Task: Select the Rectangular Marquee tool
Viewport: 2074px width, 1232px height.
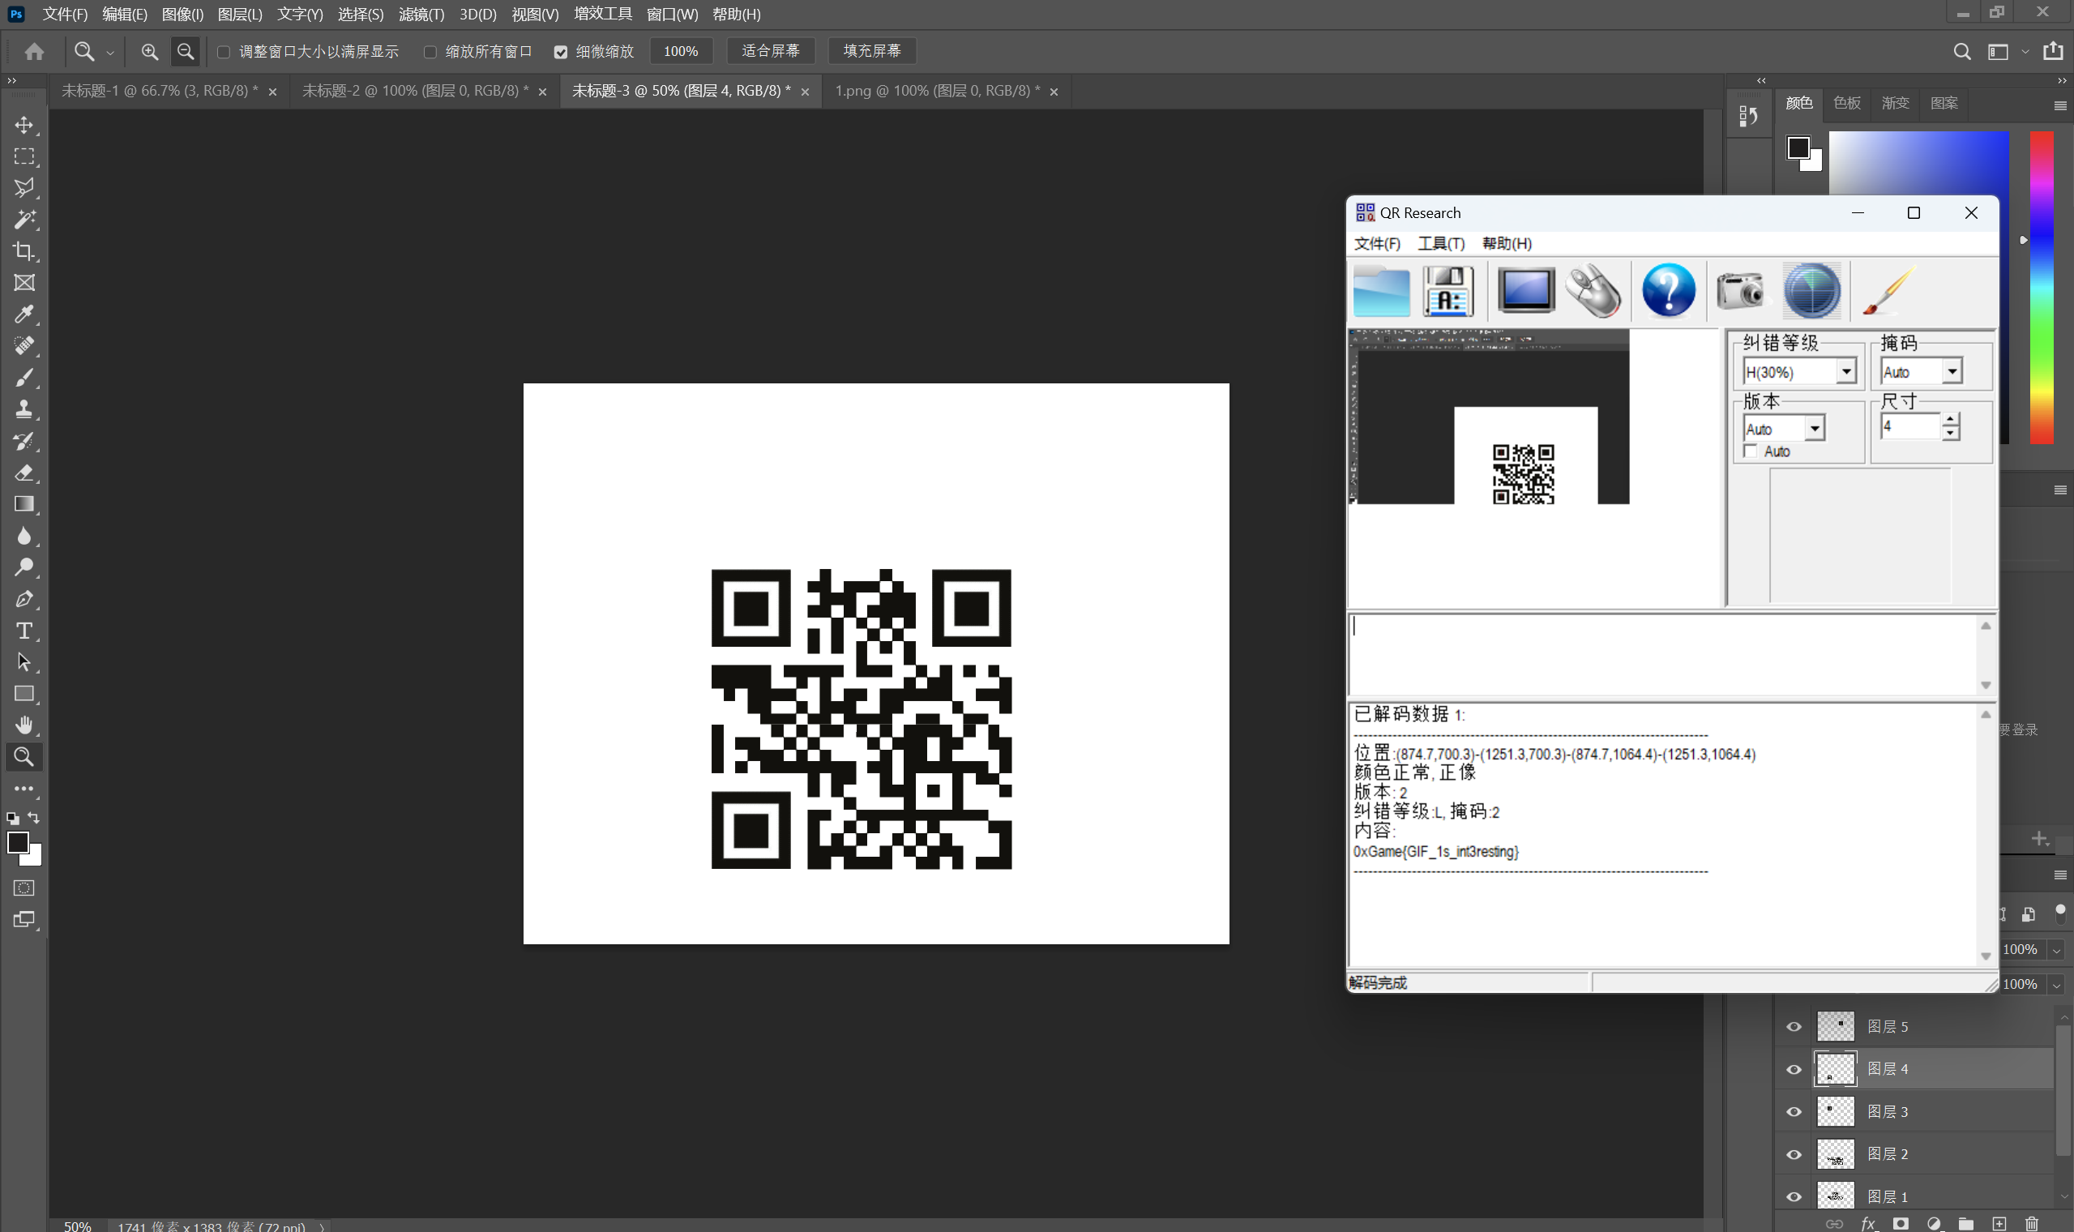Action: tap(24, 157)
